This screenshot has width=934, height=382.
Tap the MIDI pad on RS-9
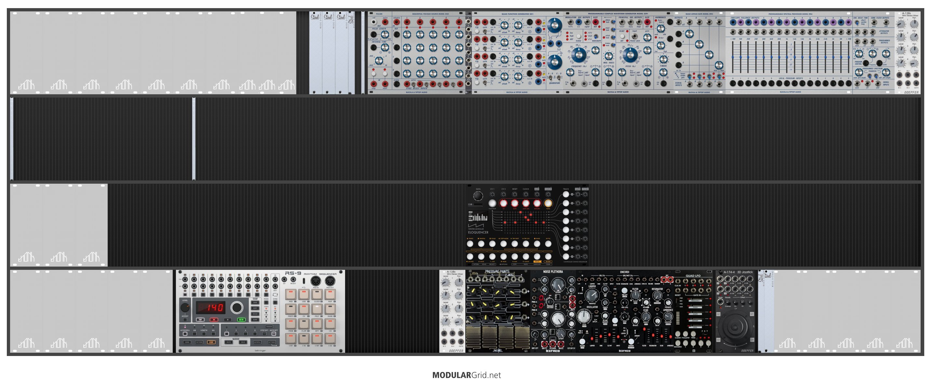[290, 294]
